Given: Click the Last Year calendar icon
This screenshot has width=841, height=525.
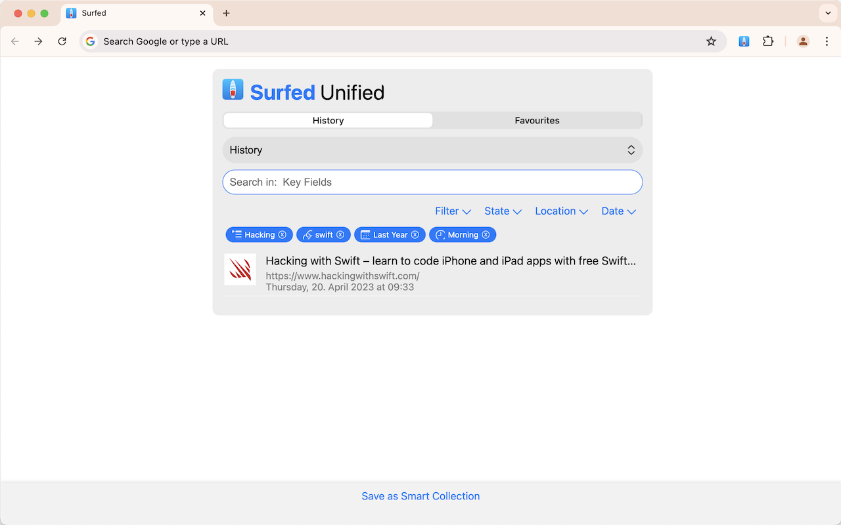Looking at the screenshot, I should (x=365, y=235).
